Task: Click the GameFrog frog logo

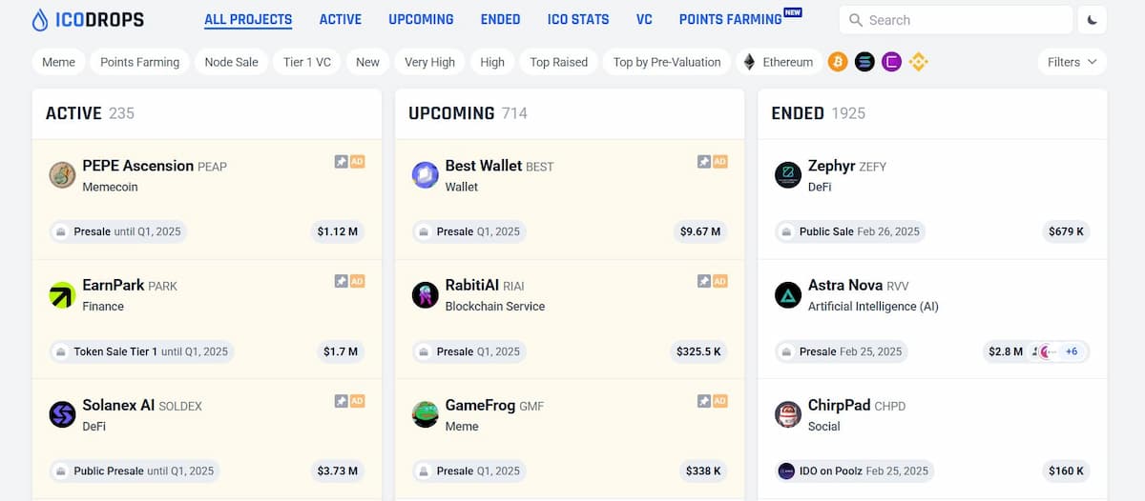Action: coord(425,414)
